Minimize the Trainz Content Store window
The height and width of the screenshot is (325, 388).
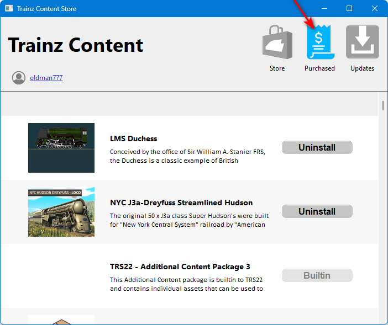coord(324,8)
